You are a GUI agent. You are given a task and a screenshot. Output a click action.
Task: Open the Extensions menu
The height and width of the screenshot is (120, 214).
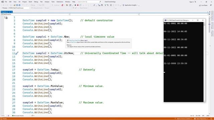[60, 2]
